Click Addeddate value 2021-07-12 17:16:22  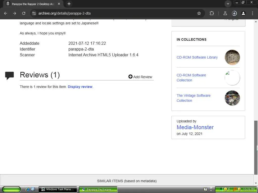tap(87, 43)
